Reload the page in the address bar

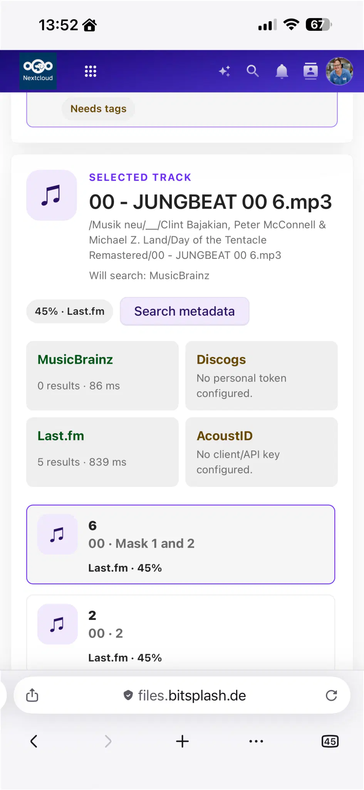tap(331, 695)
